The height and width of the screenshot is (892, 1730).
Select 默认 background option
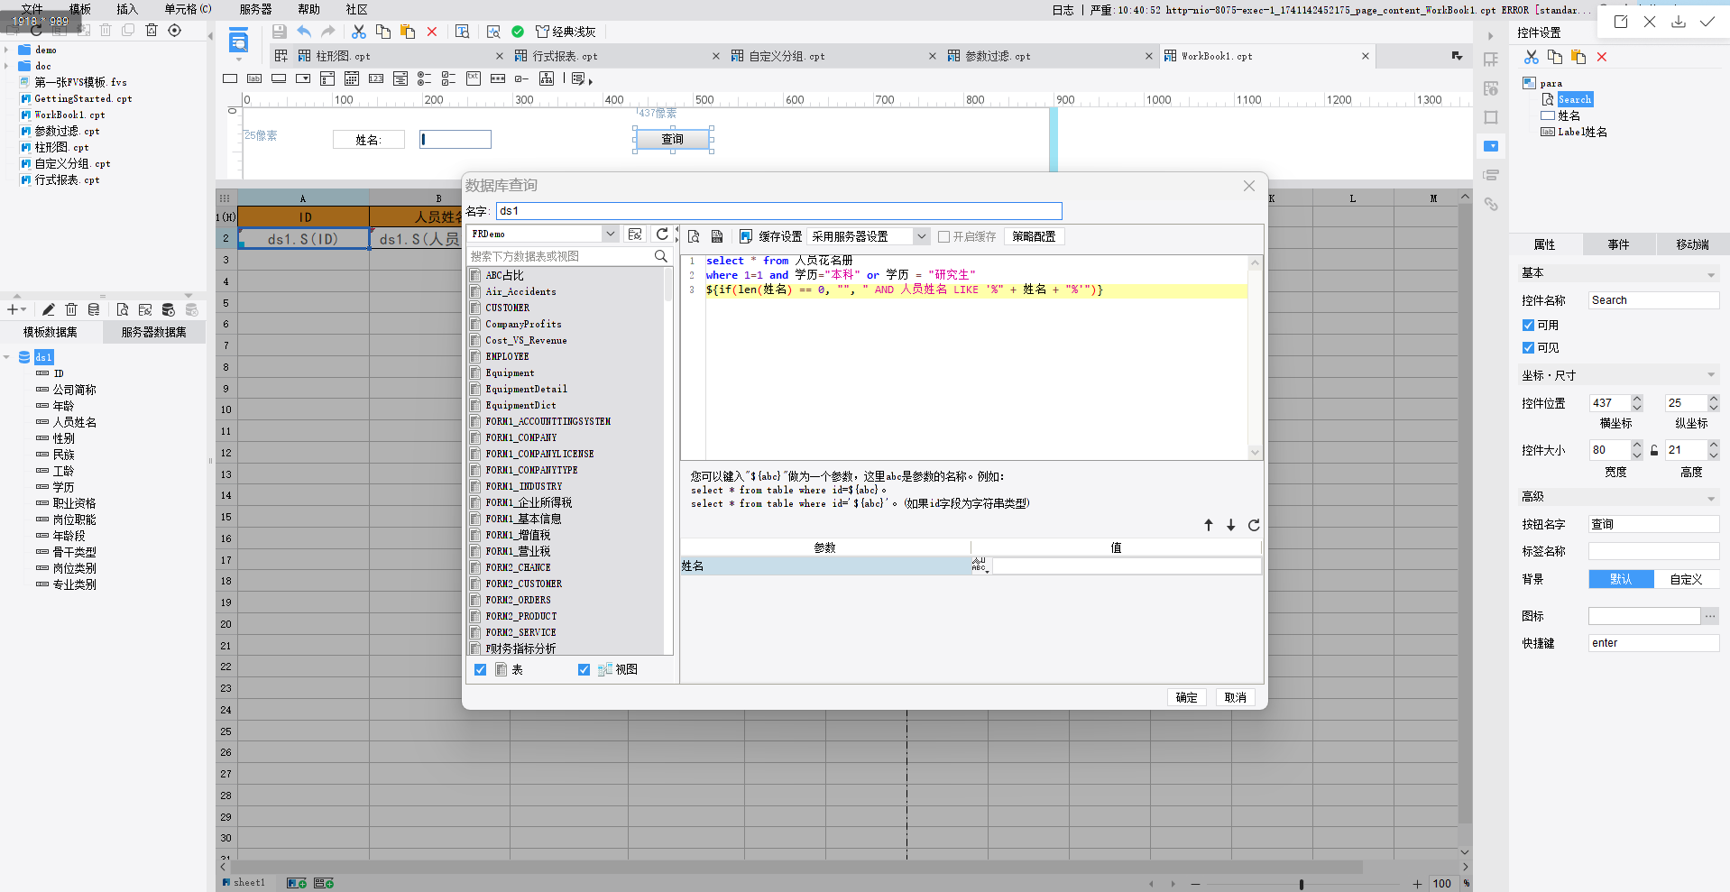tap(1621, 579)
